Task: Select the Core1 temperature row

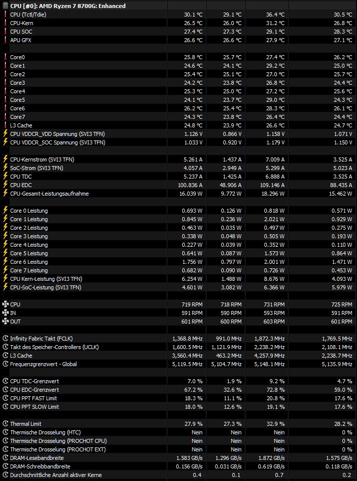Action: [x=178, y=66]
